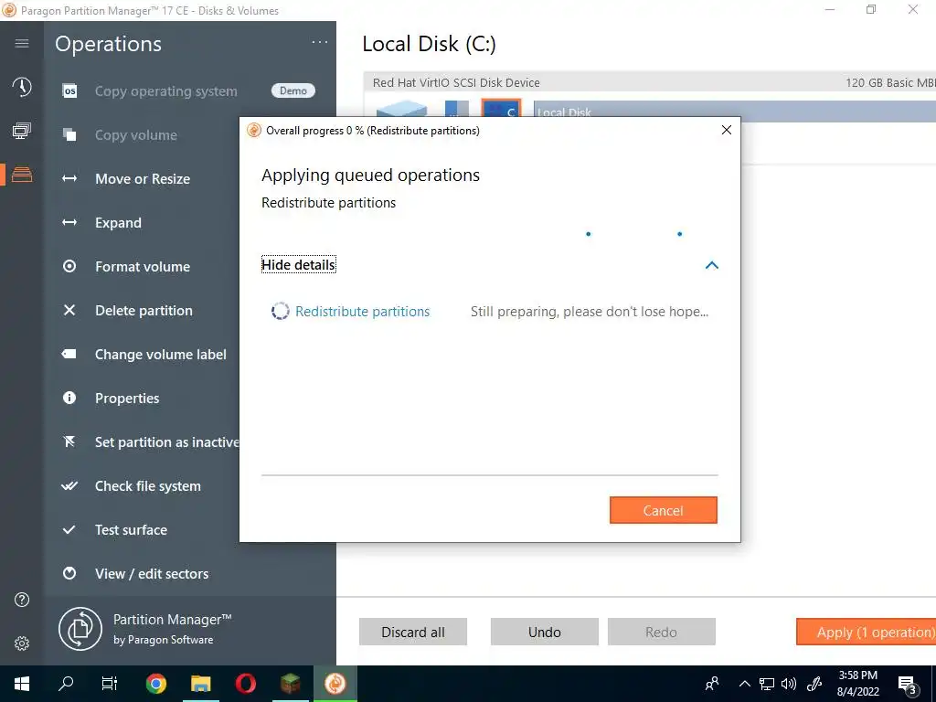Screen dimensions: 936x702
Task: Open the notification center icon
Action: pos(908,686)
